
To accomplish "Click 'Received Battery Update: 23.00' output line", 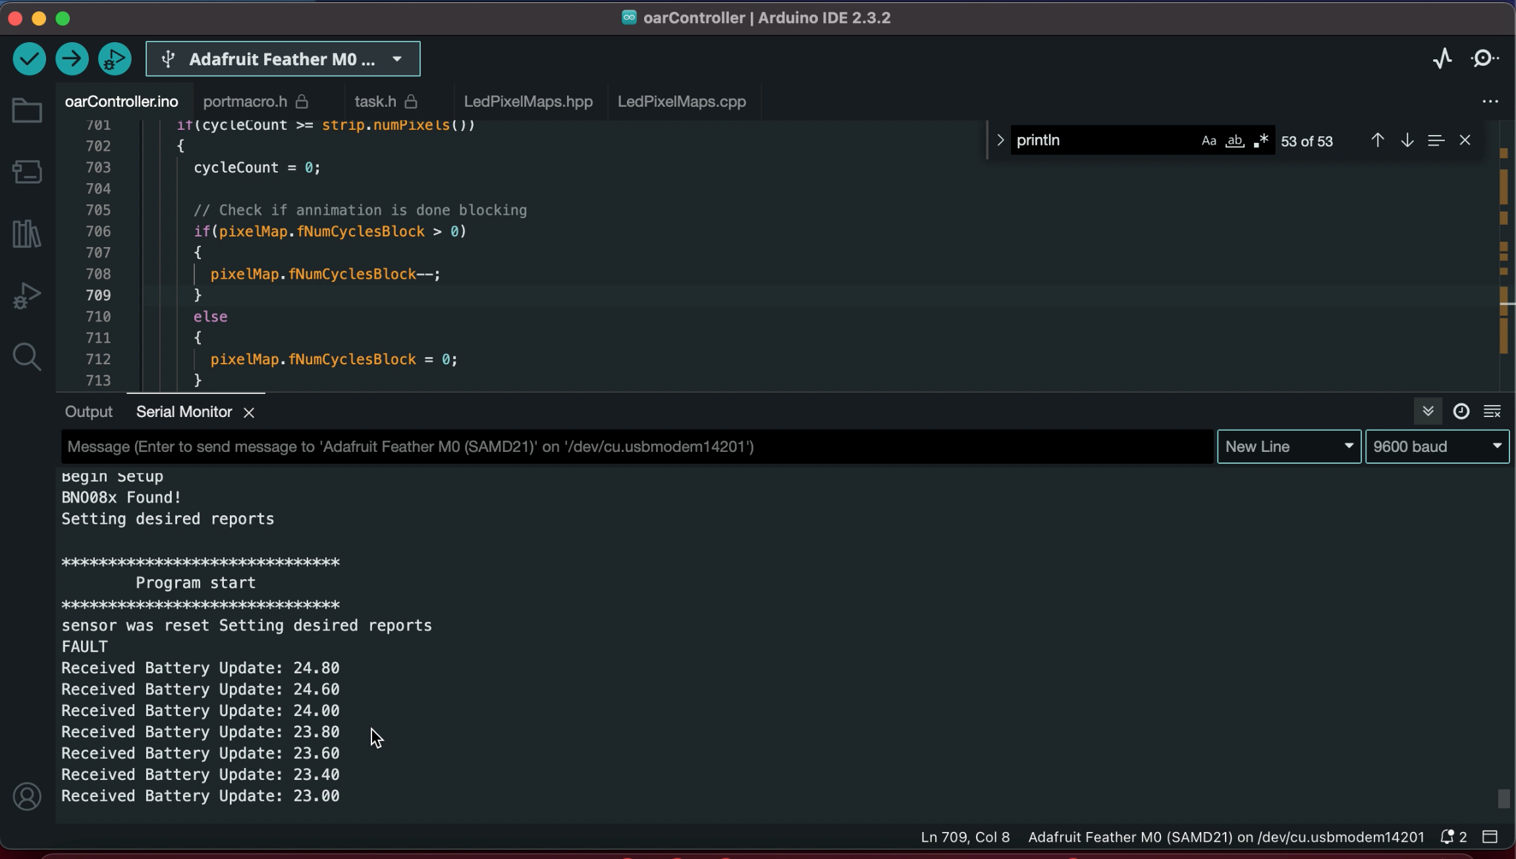I will [201, 796].
